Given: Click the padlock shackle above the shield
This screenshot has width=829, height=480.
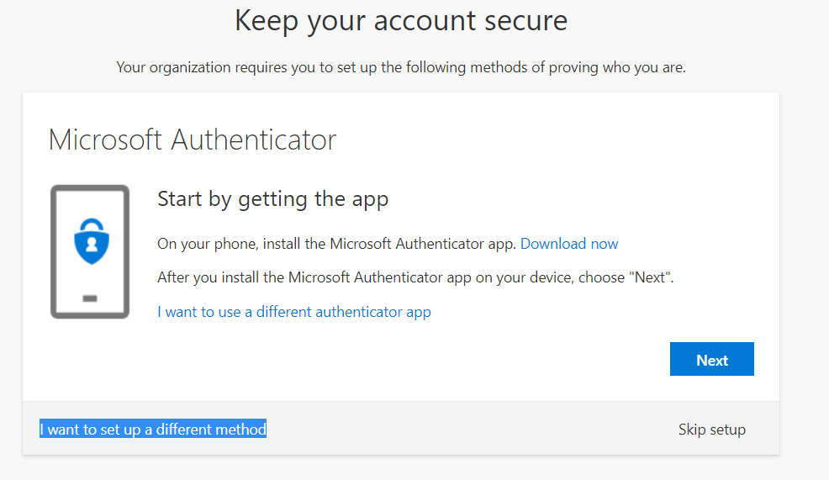Looking at the screenshot, I should (90, 225).
